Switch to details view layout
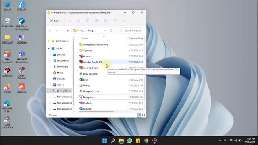 [x=139, y=115]
